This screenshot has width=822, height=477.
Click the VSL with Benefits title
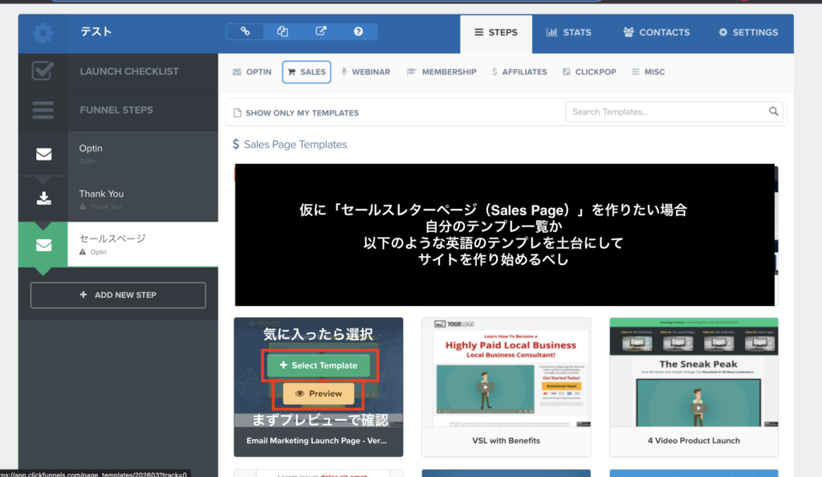click(506, 441)
